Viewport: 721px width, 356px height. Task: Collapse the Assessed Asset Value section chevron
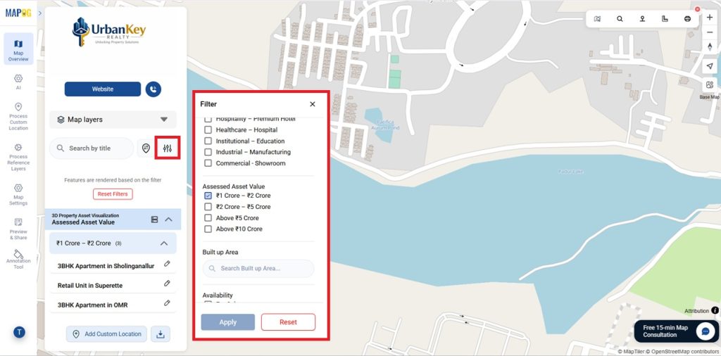tap(169, 220)
